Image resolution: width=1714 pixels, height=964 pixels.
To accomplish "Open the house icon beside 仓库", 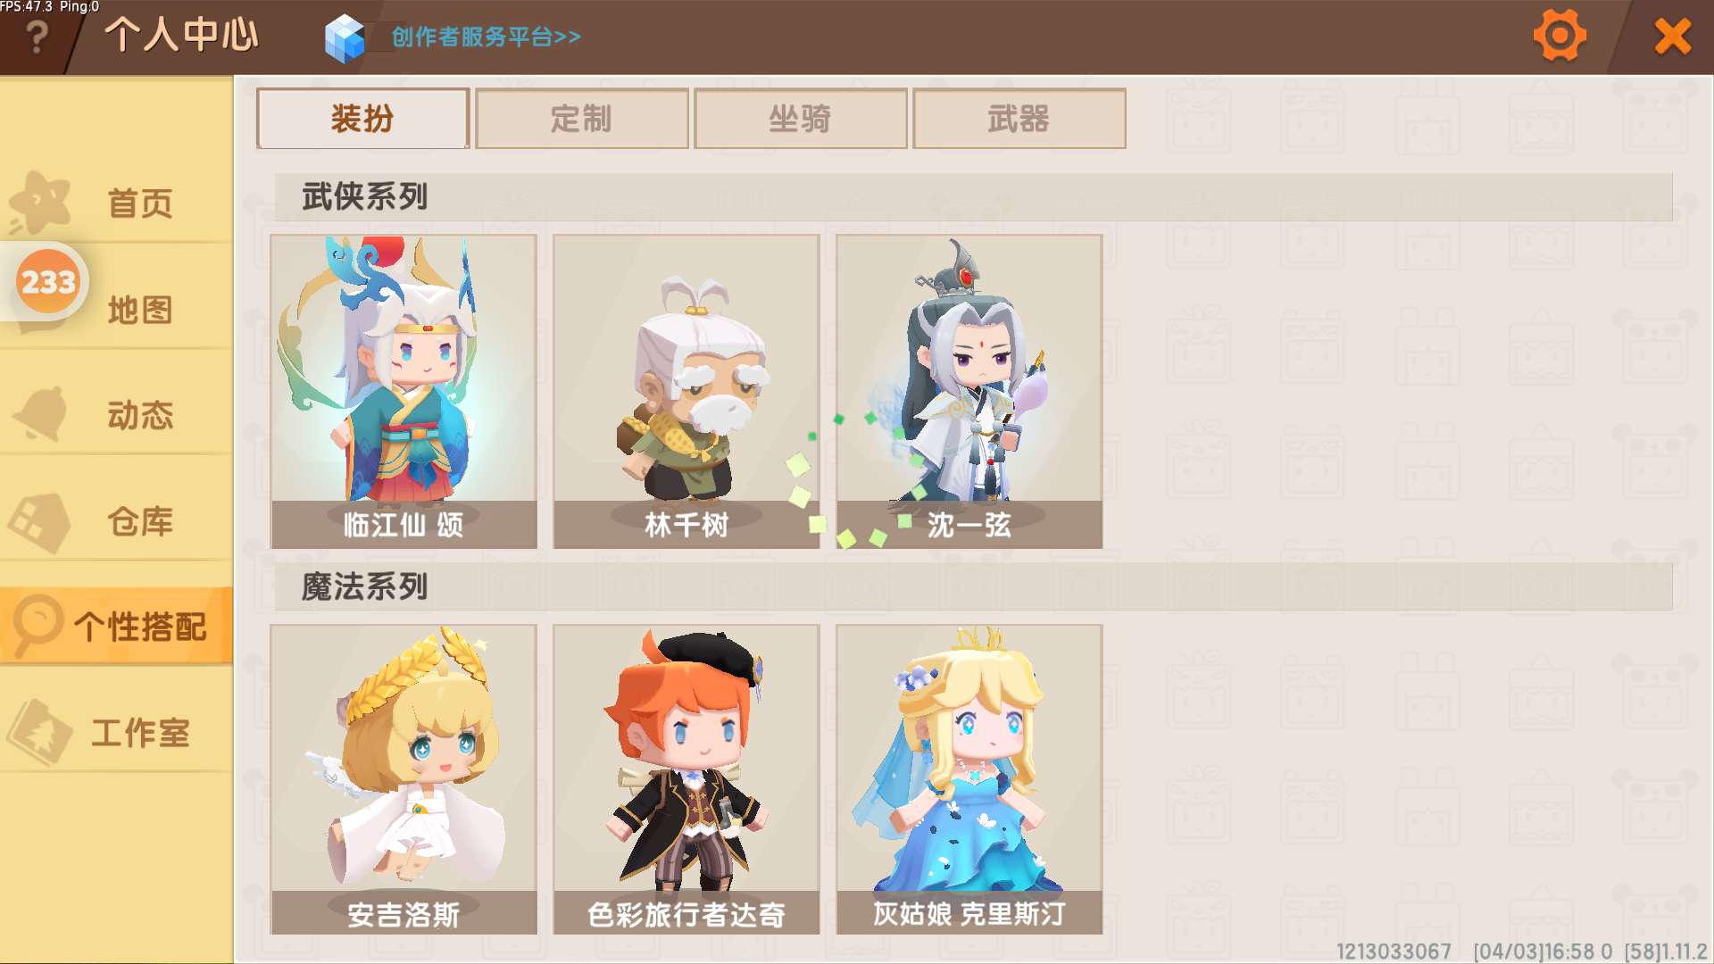I will pyautogui.click(x=39, y=521).
